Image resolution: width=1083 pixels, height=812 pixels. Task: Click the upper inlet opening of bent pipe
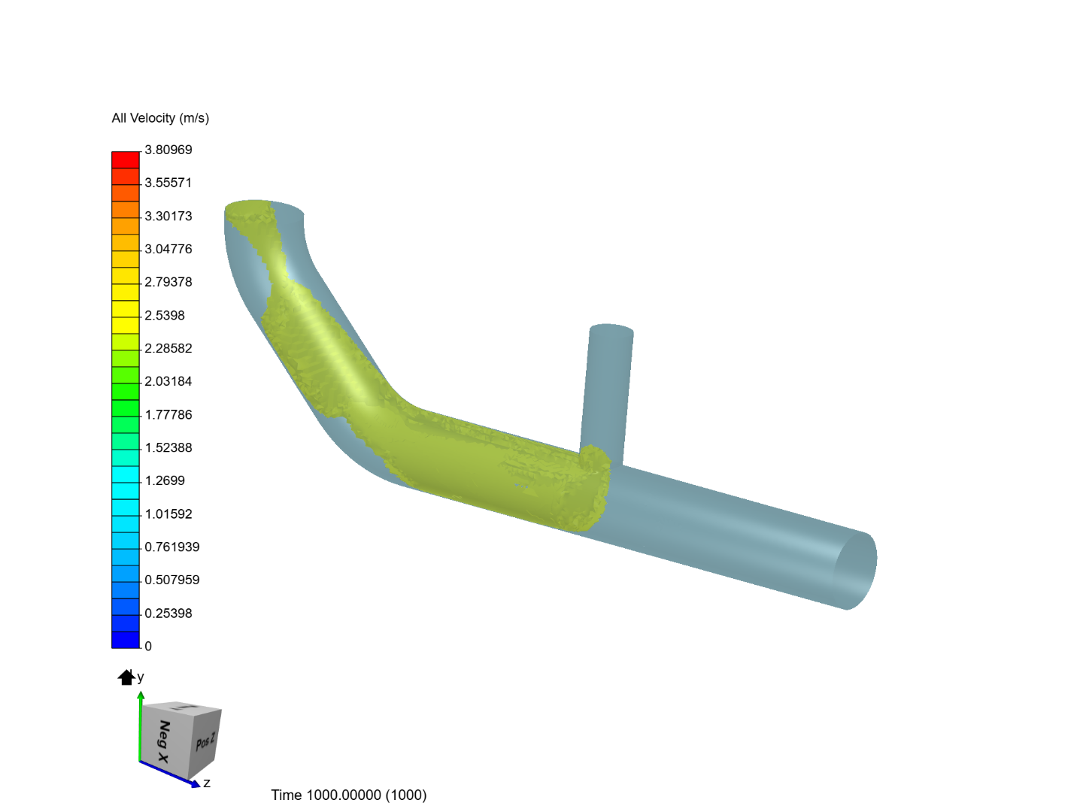tap(265, 211)
